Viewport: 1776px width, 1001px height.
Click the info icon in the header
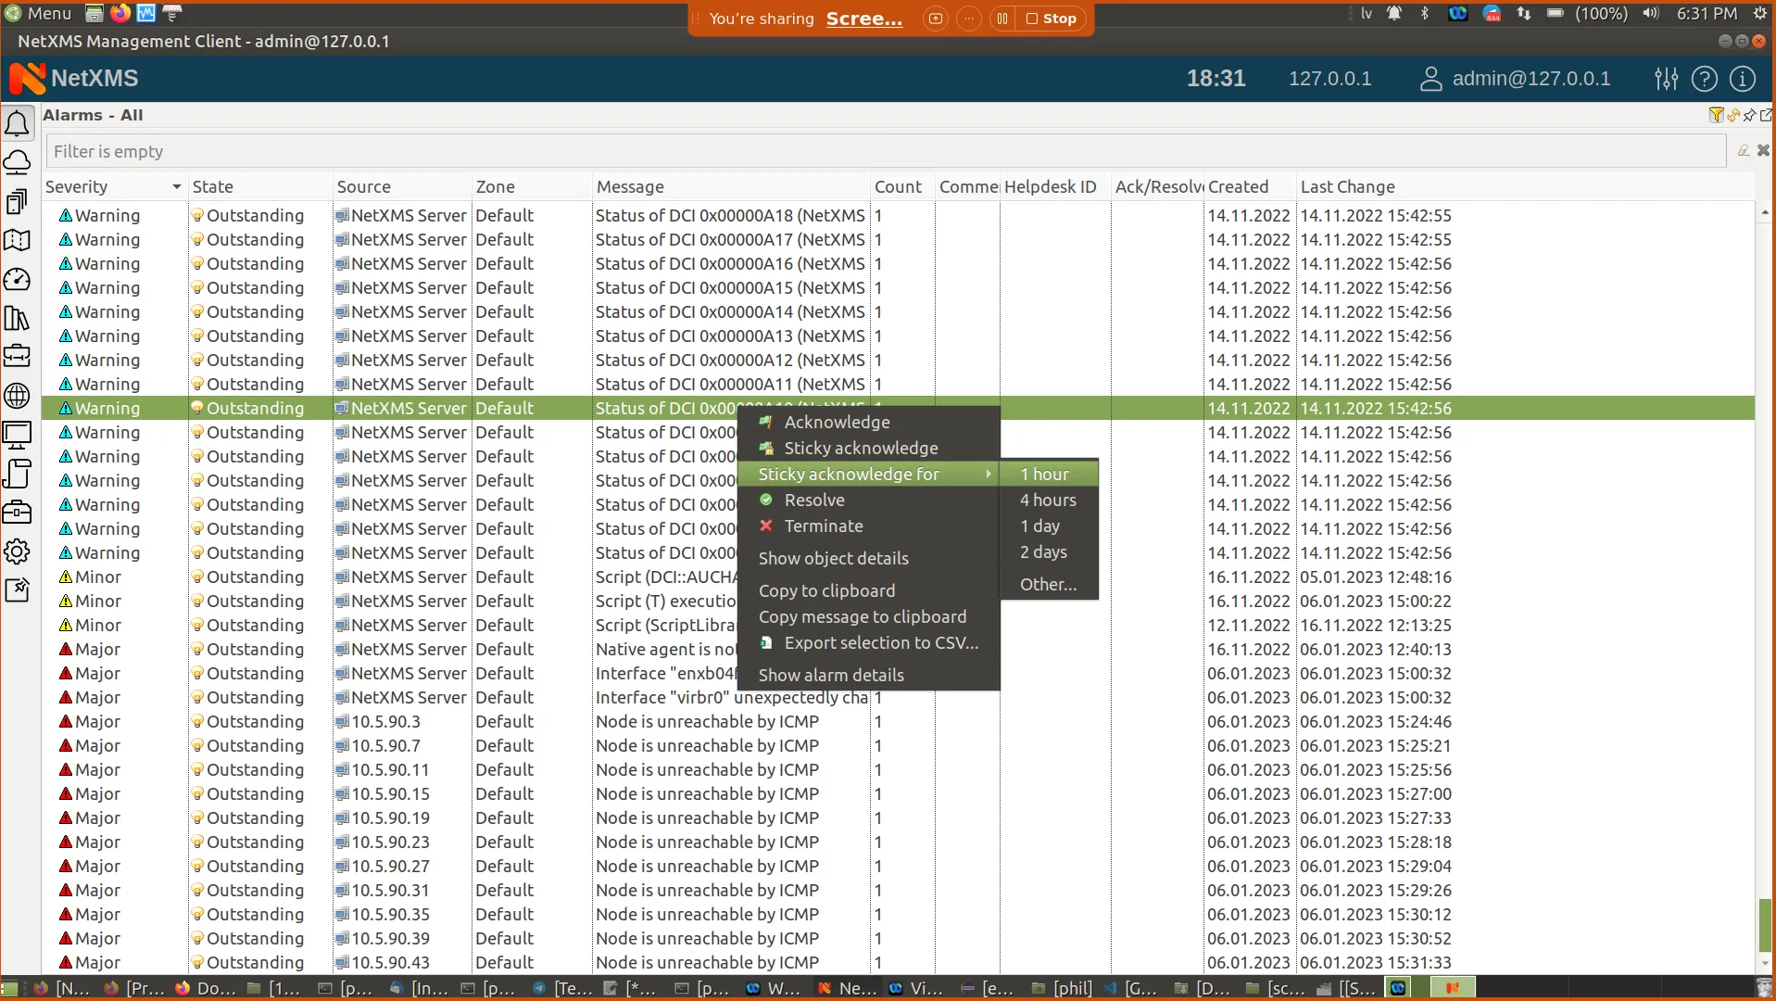pos(1744,79)
